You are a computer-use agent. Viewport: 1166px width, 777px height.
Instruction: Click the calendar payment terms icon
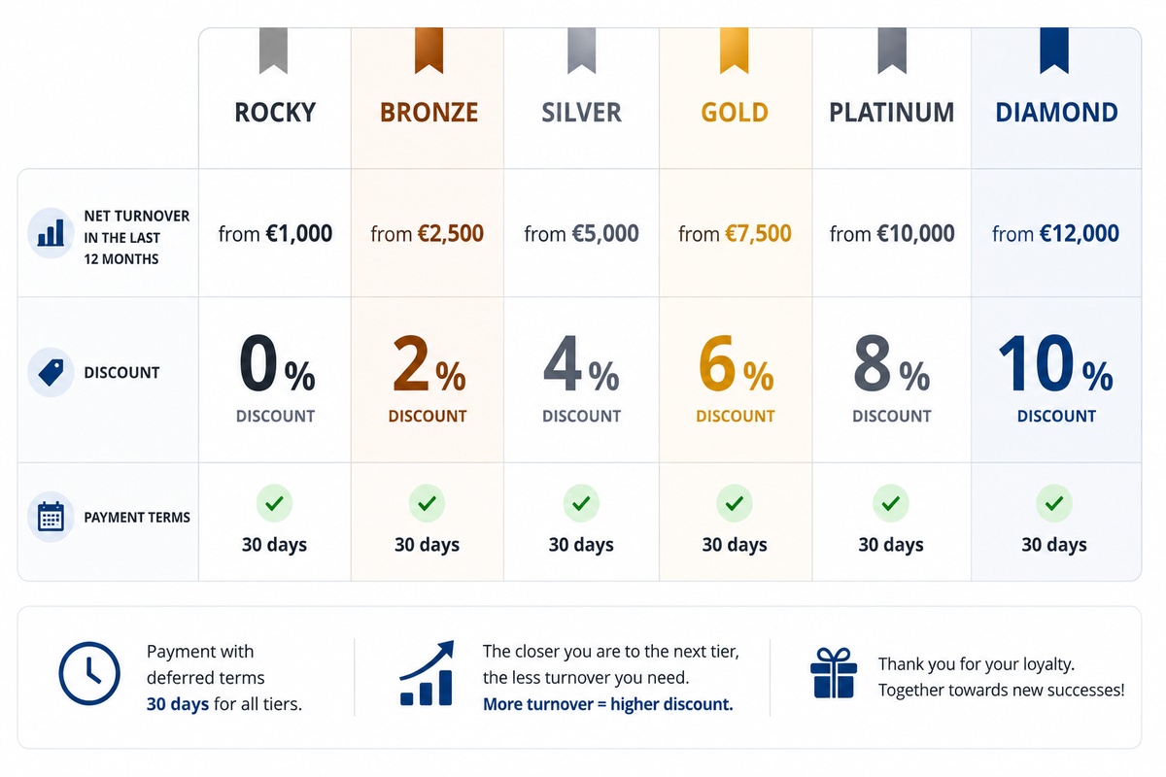(51, 517)
